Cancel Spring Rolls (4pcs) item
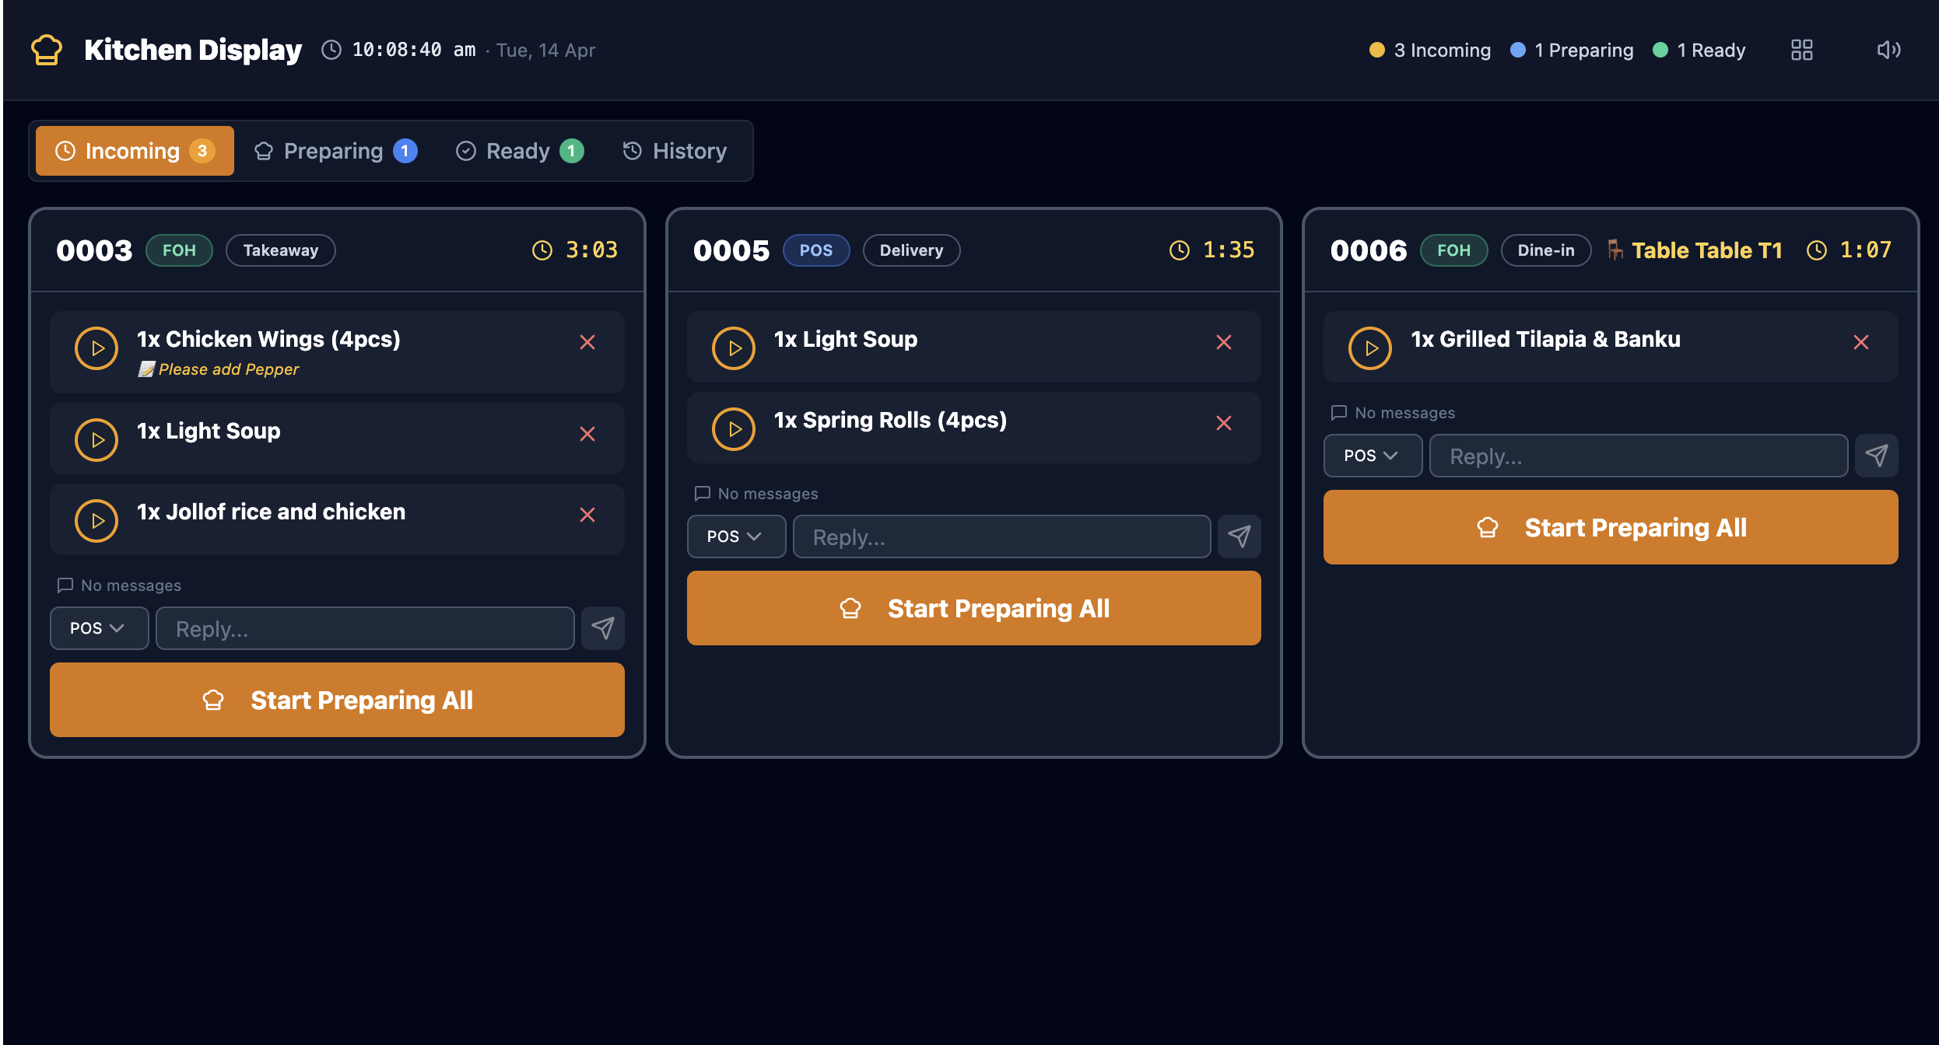 [x=1224, y=423]
